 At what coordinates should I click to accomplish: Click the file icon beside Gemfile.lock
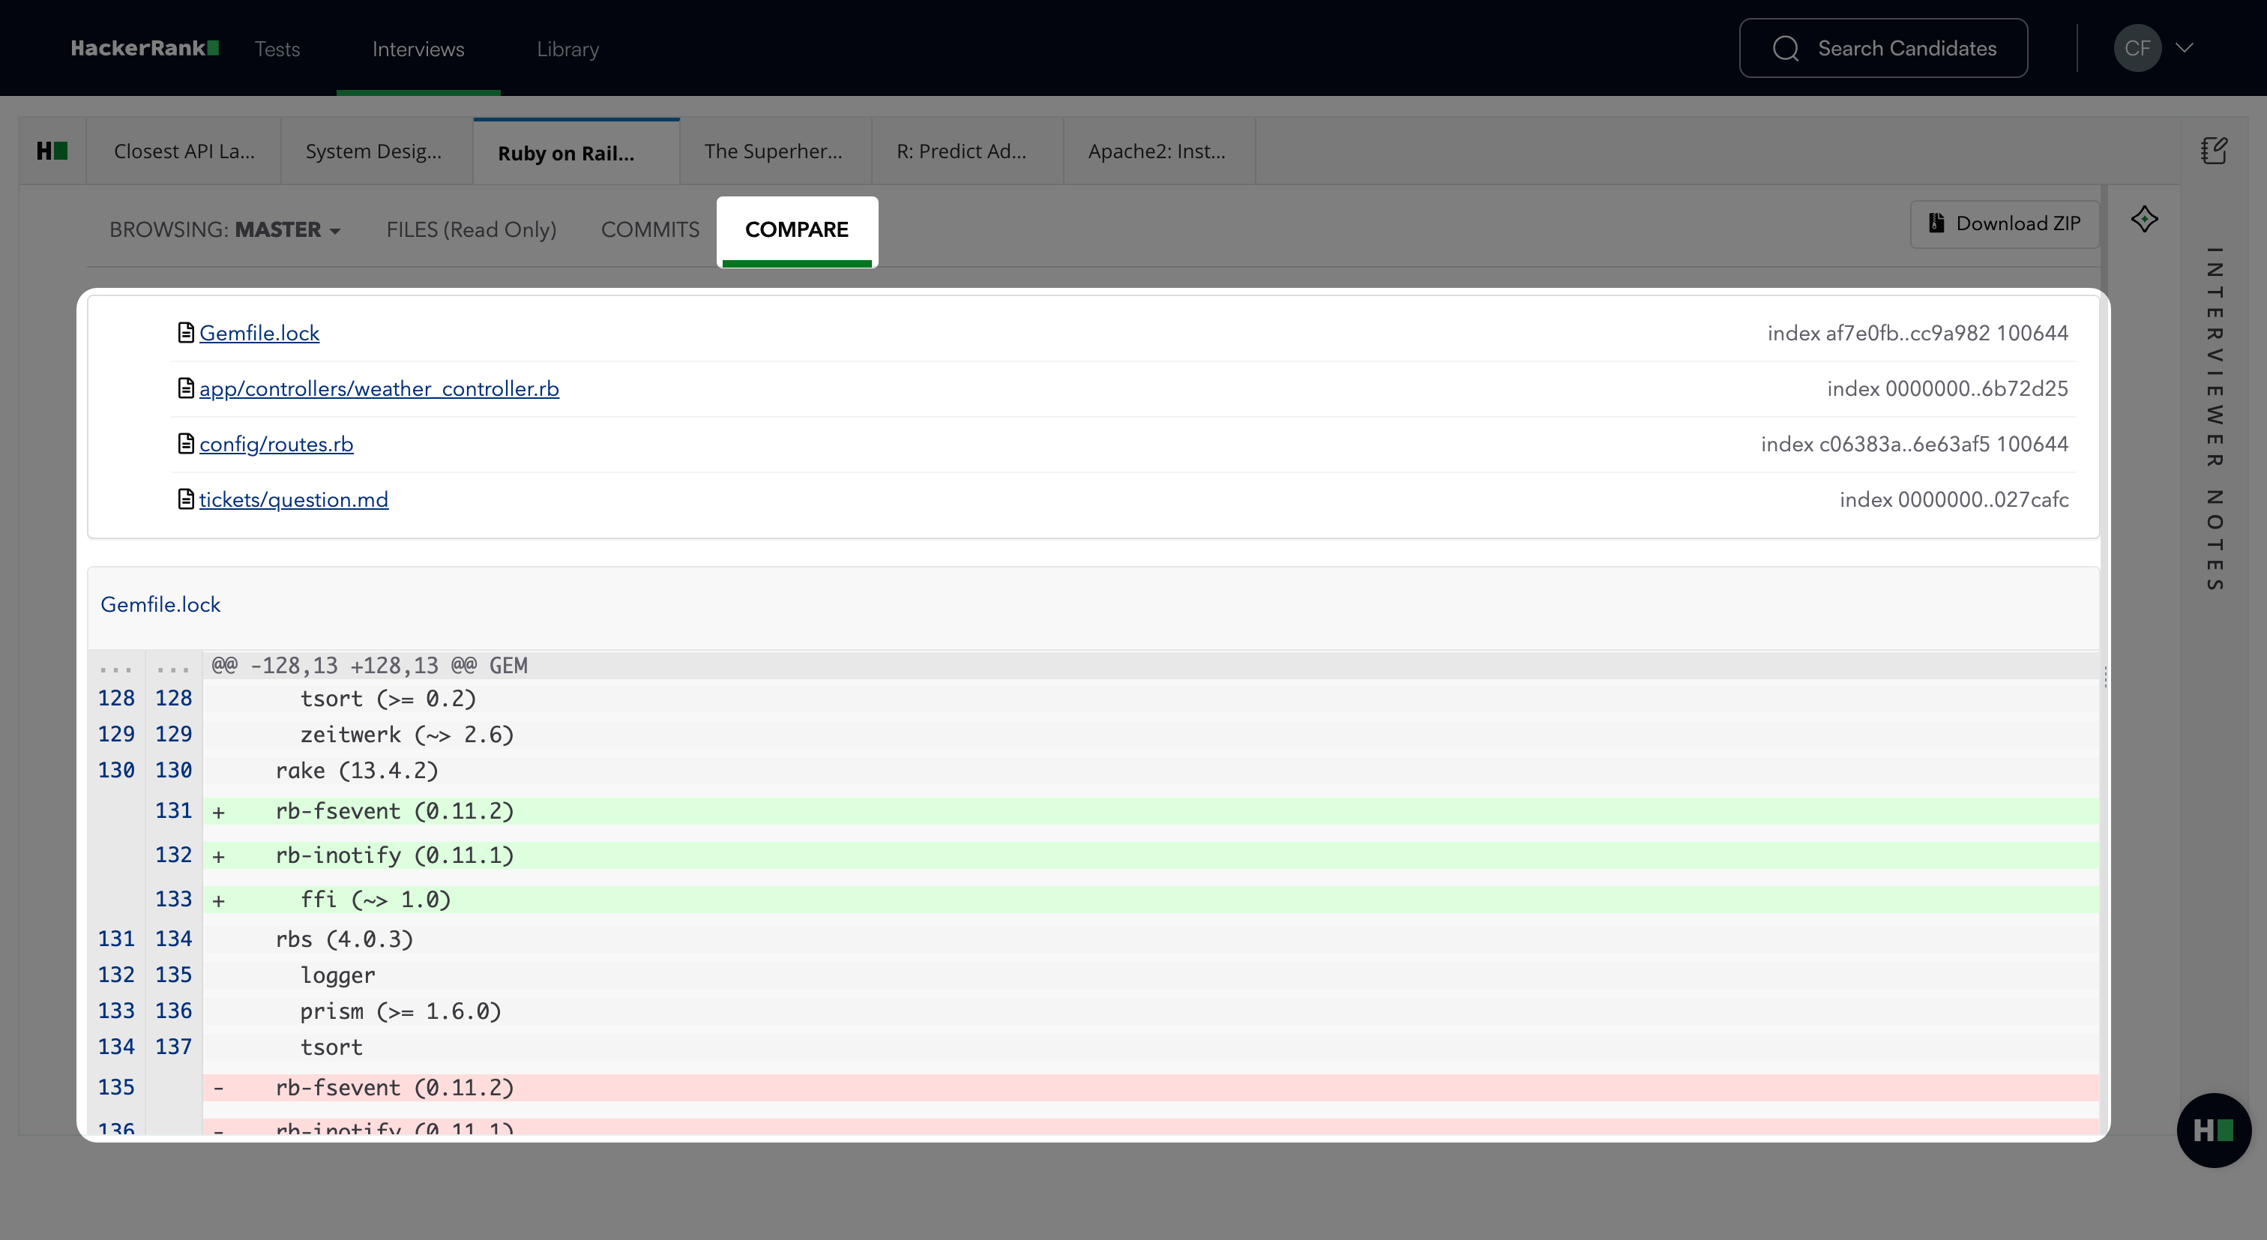click(x=186, y=333)
